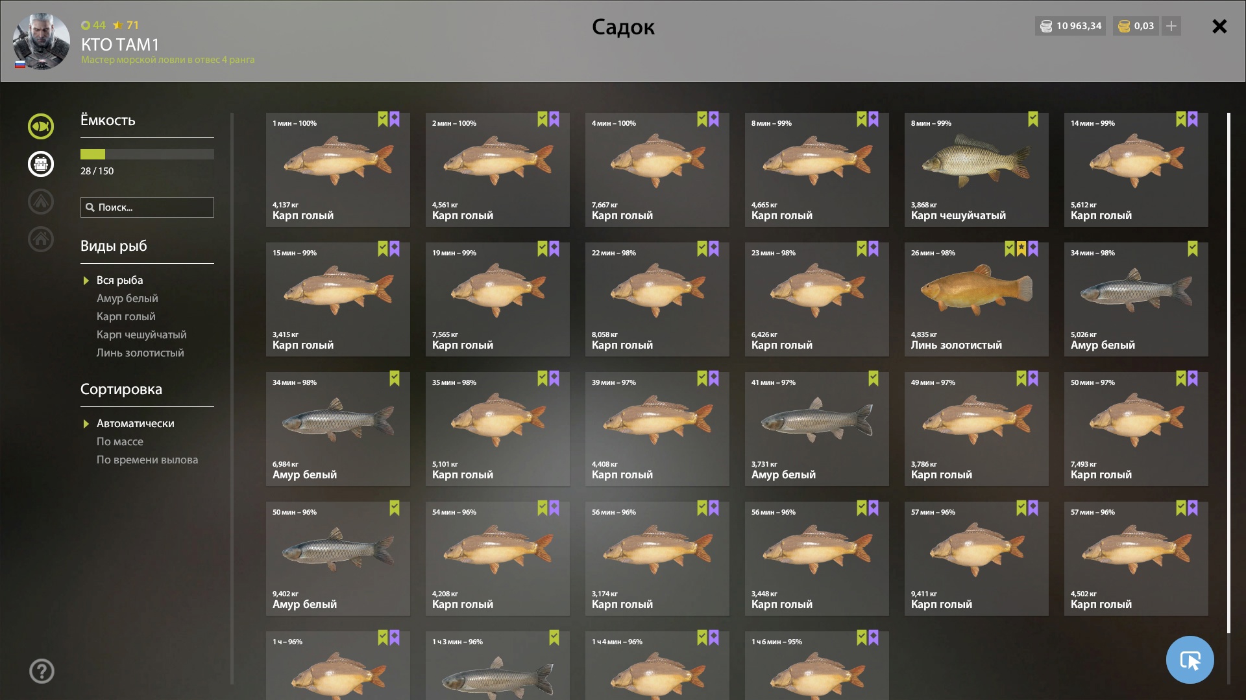Filter by Карп голый species
The image size is (1246, 700).
(126, 316)
